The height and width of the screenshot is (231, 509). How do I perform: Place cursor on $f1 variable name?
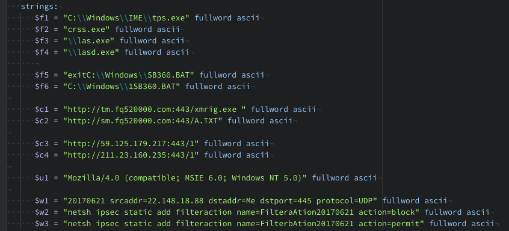coord(42,18)
